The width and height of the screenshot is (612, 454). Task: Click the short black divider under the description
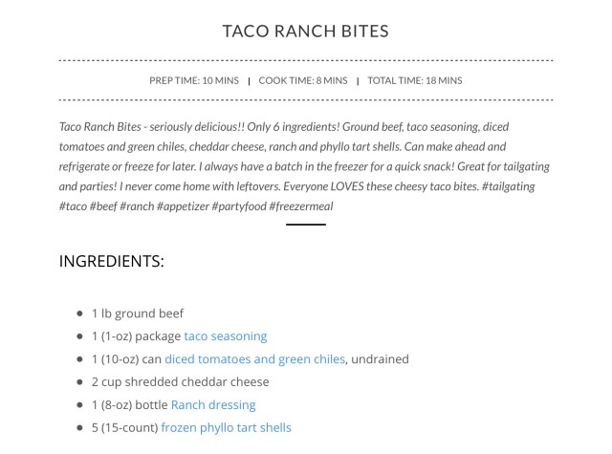(305, 225)
